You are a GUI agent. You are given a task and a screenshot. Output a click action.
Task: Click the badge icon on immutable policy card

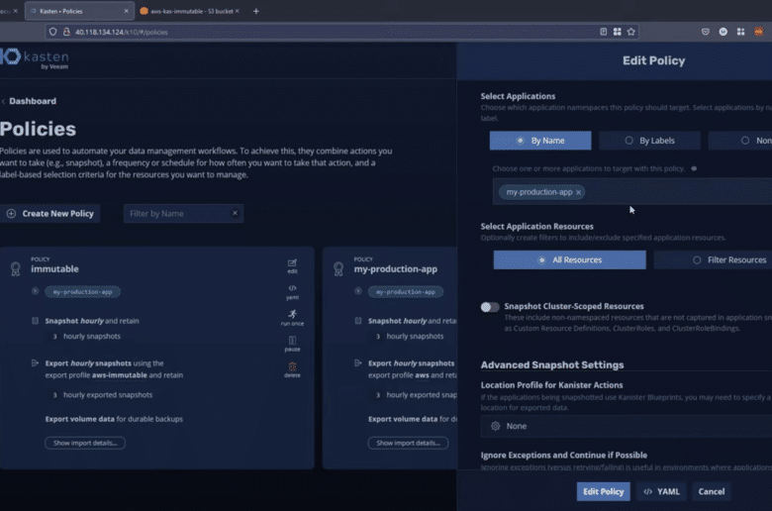15,268
